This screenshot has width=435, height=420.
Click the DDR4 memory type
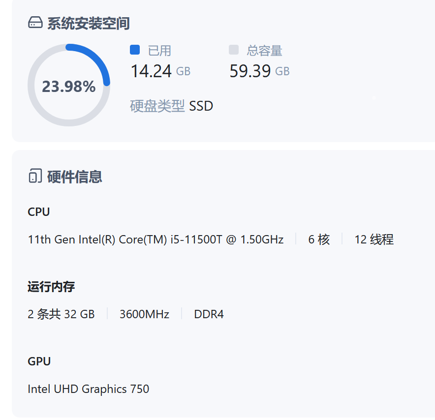pos(209,314)
